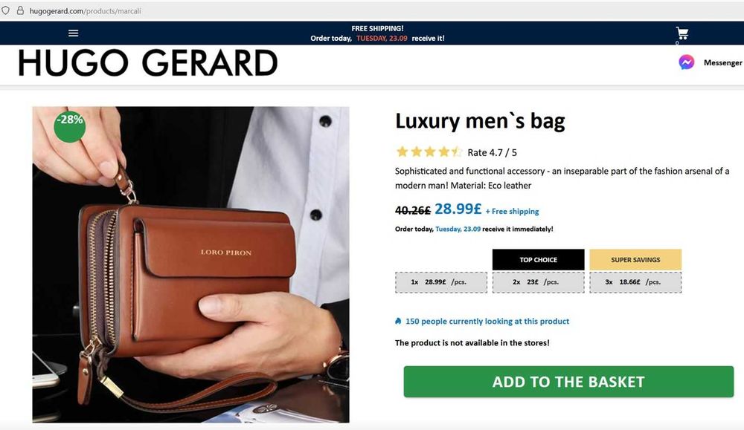
Task: Click the browser address bar URL
Action: (86, 10)
